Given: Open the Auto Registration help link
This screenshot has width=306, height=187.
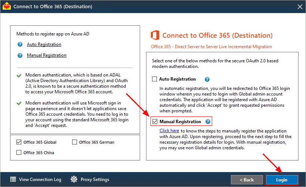Looking at the screenshot, I should (x=44, y=44).
